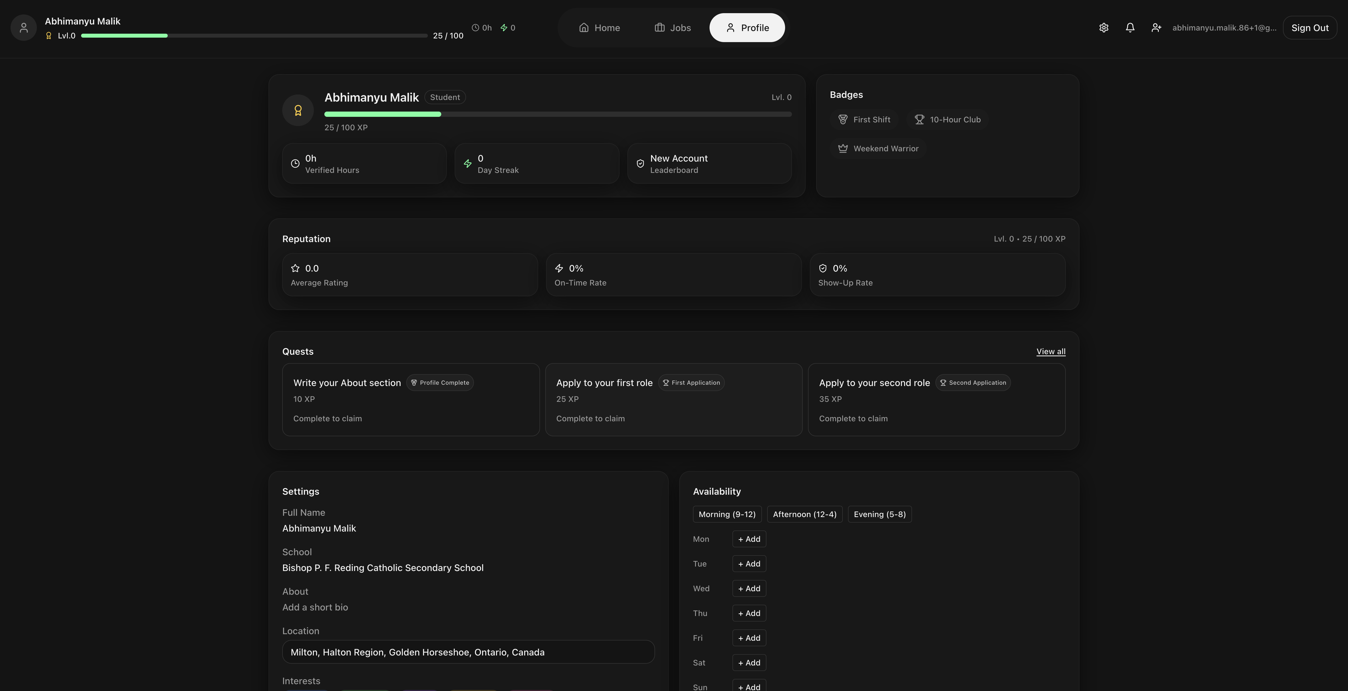Open View all quests link
Screen dimensions: 1348x691
coord(1050,352)
